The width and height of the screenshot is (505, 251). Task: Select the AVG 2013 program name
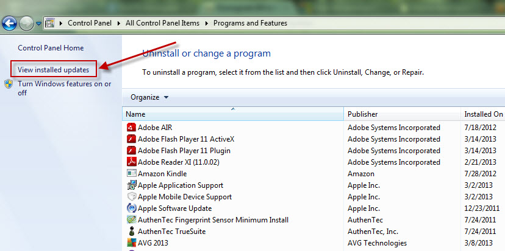coord(153,243)
